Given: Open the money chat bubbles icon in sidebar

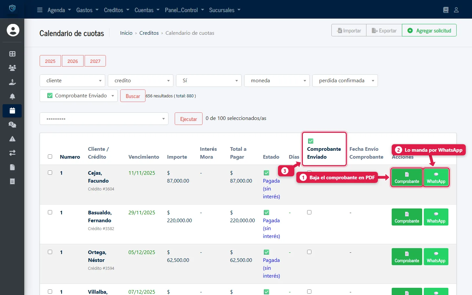Looking at the screenshot, I should coord(12,125).
